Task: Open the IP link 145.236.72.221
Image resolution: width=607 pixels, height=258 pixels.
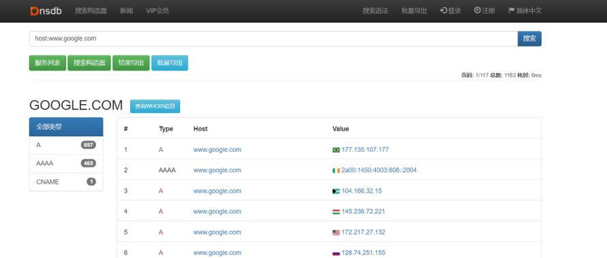Action: pos(363,212)
